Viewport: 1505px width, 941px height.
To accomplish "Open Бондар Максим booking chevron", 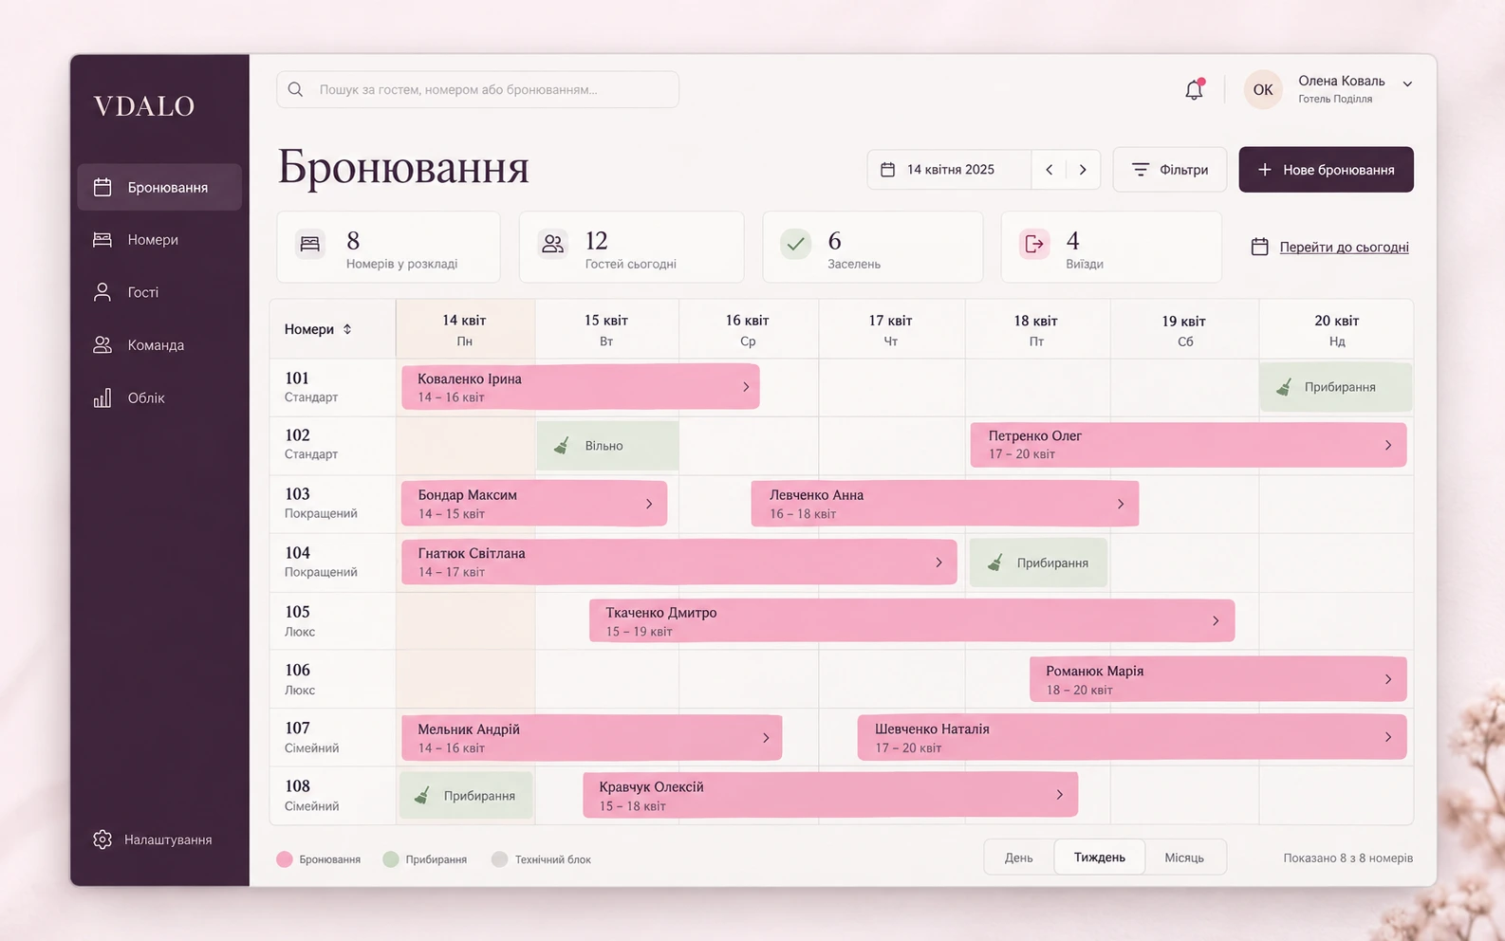I will pyautogui.click(x=649, y=504).
